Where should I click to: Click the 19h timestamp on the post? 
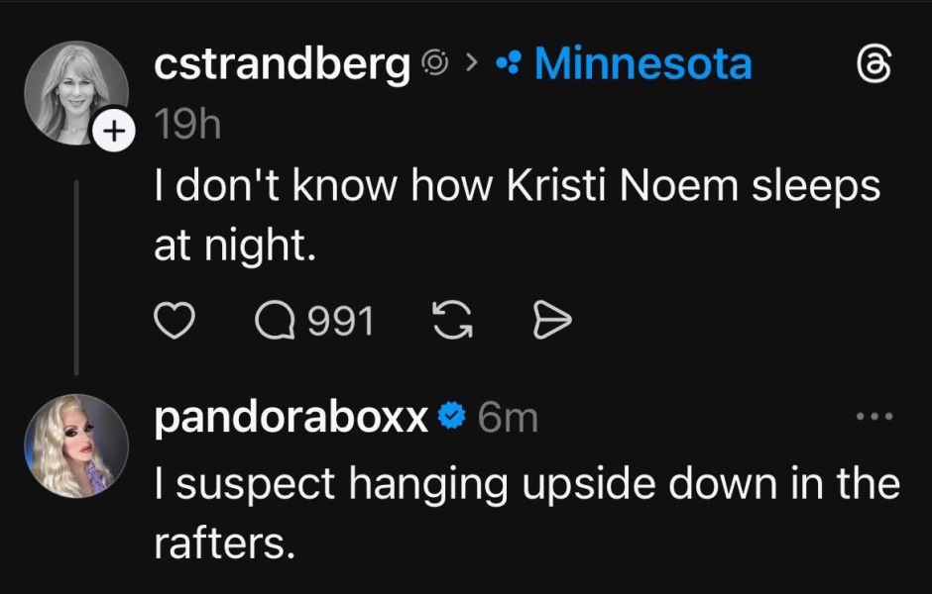point(186,127)
